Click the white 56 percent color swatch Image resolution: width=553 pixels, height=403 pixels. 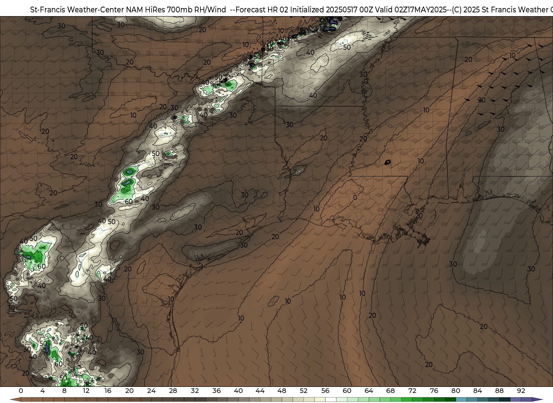tap(331, 400)
